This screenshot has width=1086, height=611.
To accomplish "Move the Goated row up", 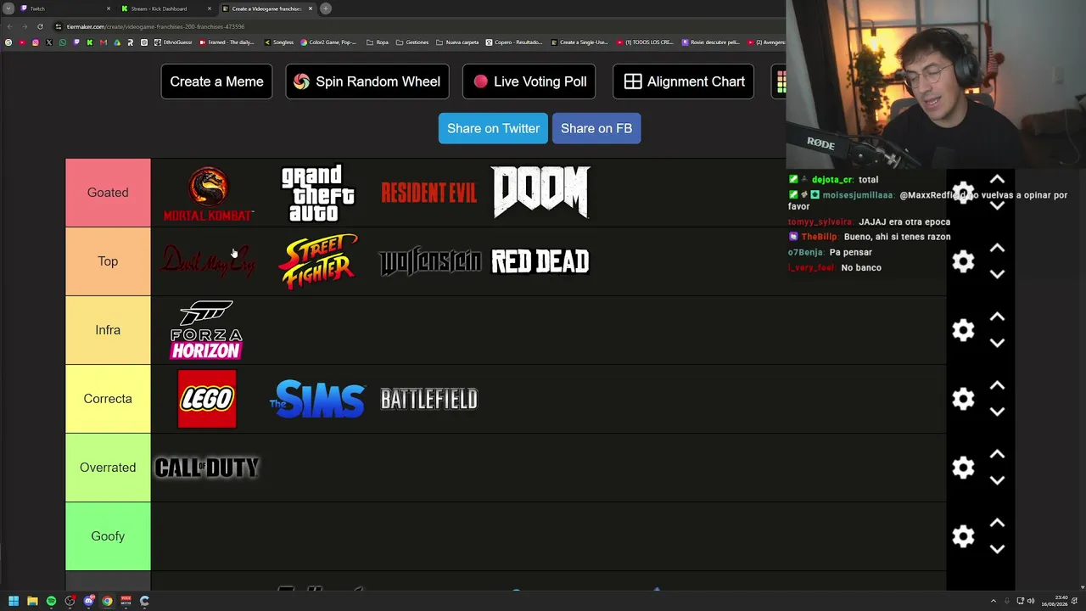I will pyautogui.click(x=997, y=180).
